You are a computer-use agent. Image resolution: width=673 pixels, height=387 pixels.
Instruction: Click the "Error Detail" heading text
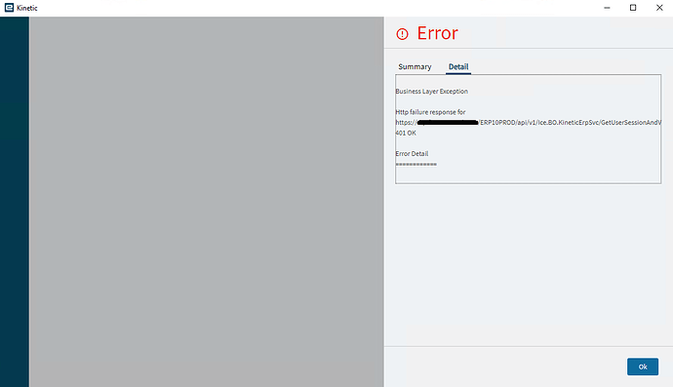pyautogui.click(x=412, y=154)
